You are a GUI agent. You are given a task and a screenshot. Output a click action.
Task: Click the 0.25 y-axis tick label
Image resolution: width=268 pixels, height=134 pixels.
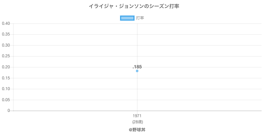(x=6, y=56)
